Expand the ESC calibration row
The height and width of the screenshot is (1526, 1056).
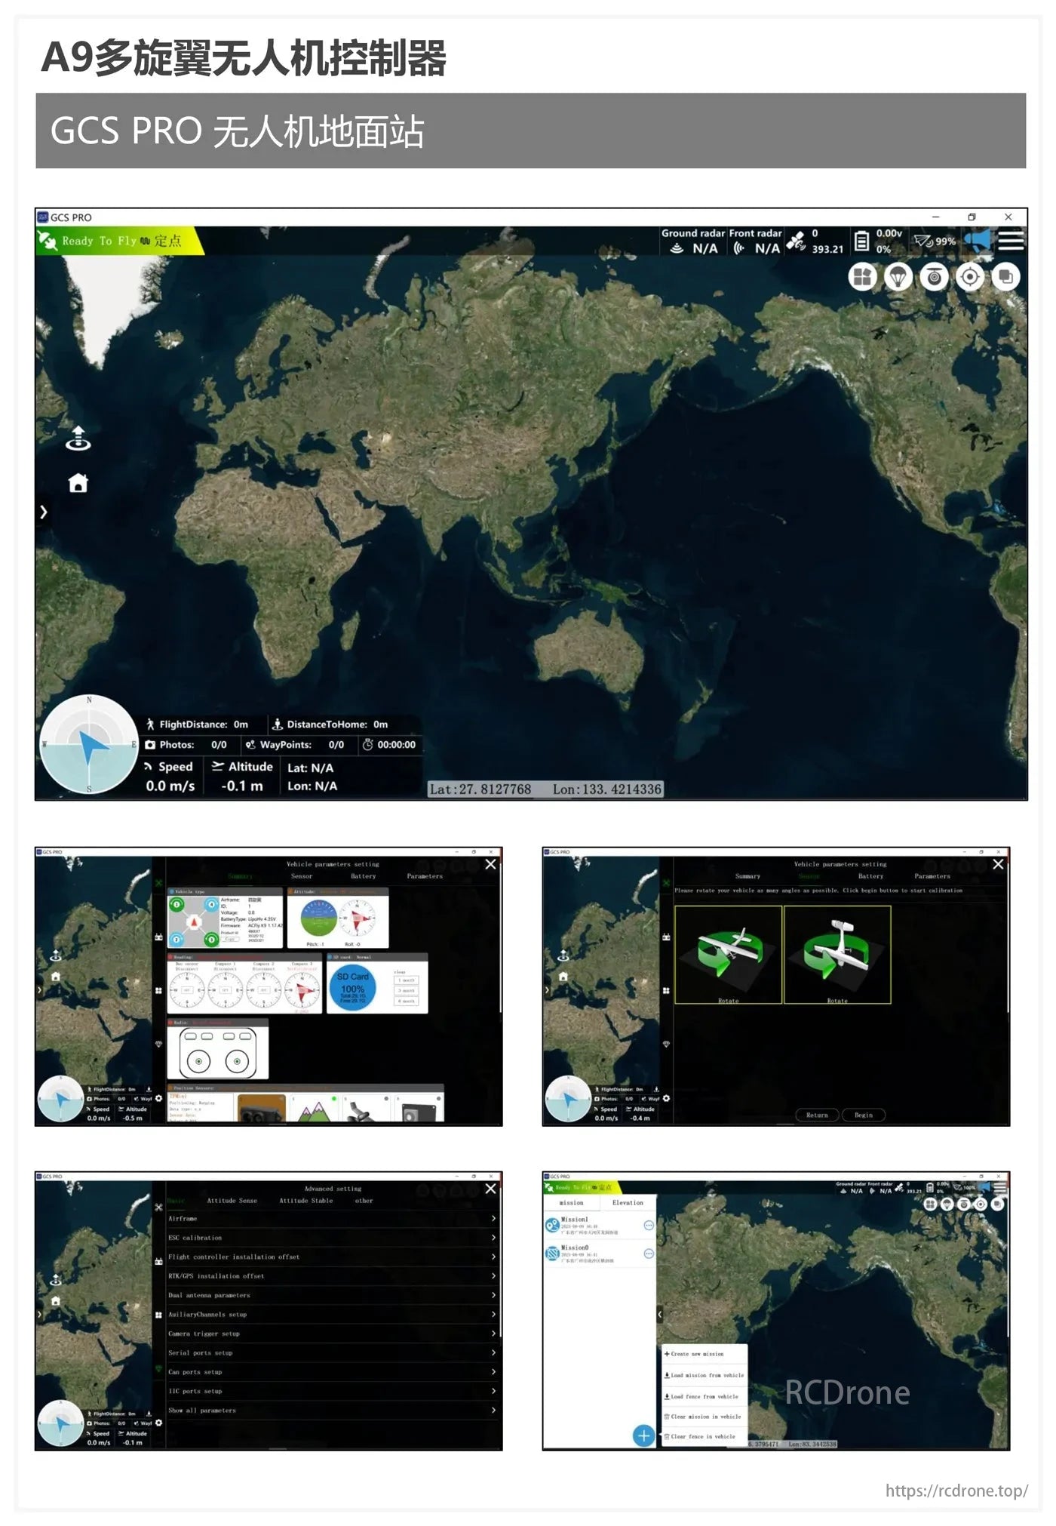[x=332, y=1238]
